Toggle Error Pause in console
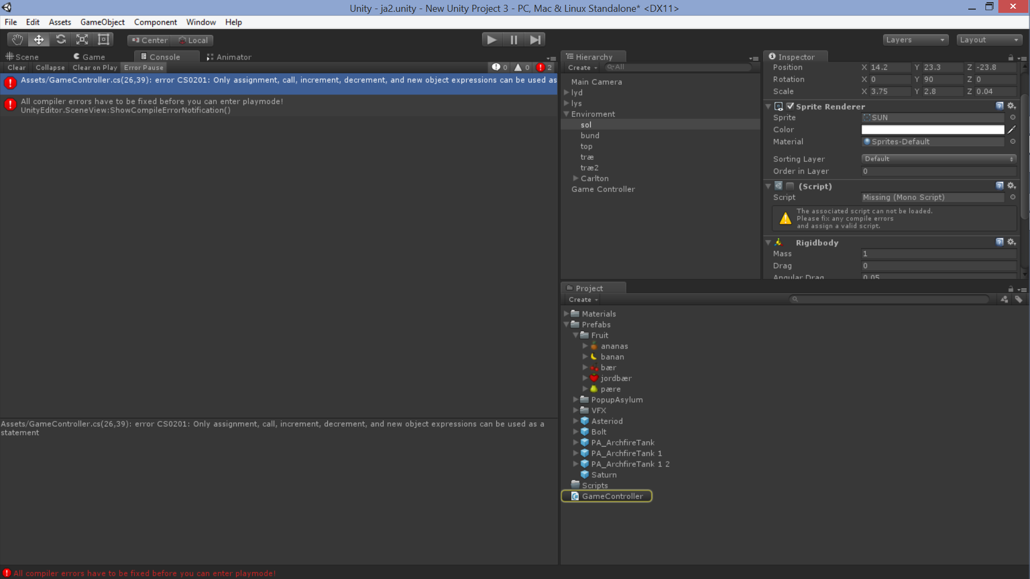Image resolution: width=1030 pixels, height=579 pixels. (x=143, y=68)
